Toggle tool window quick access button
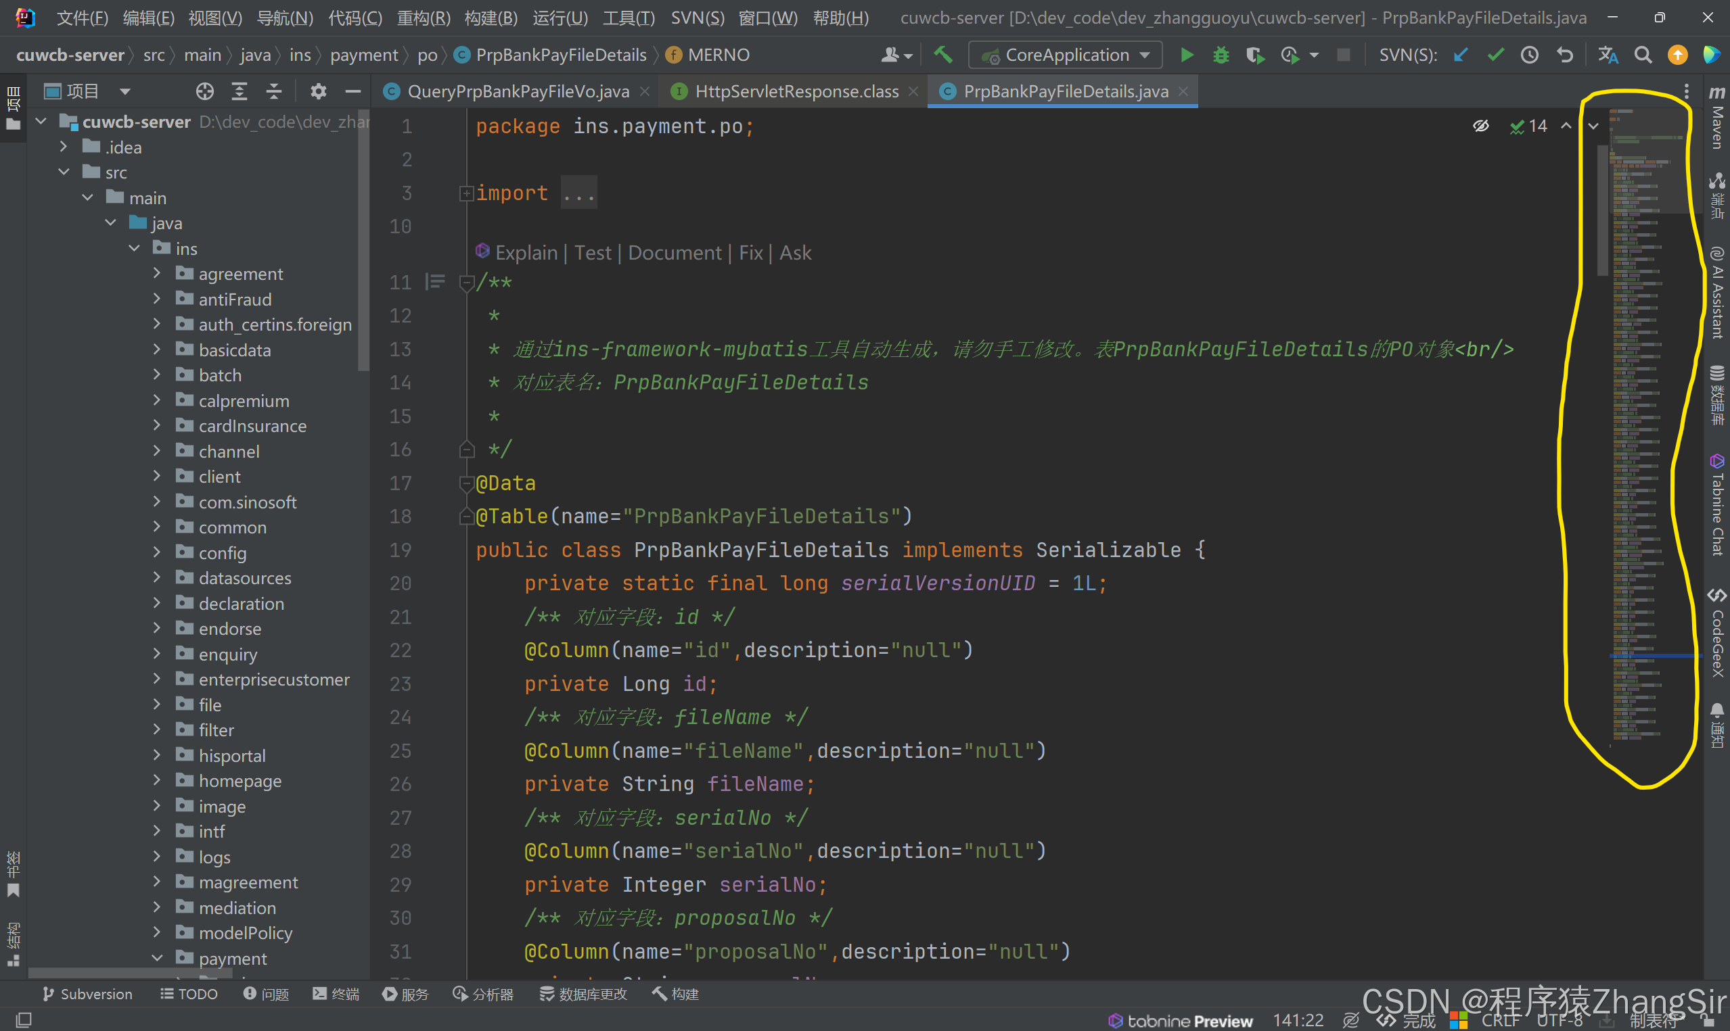This screenshot has height=1031, width=1730. click(x=24, y=1020)
